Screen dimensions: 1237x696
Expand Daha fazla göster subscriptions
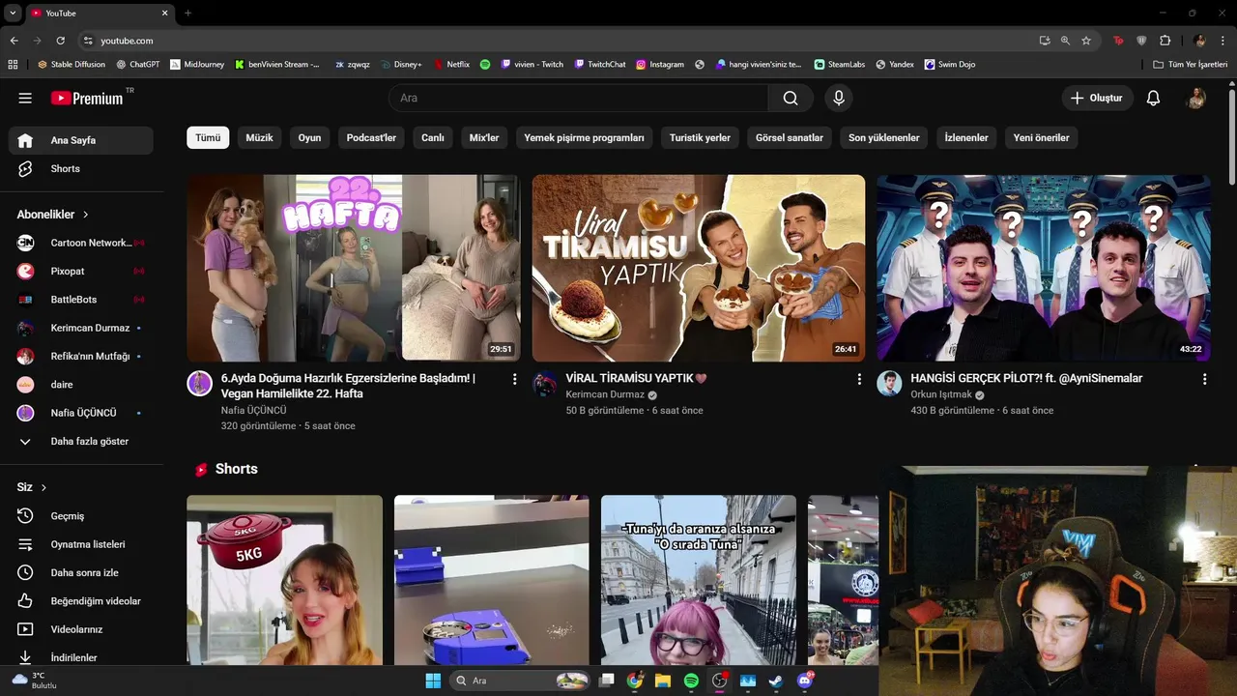[81, 441]
